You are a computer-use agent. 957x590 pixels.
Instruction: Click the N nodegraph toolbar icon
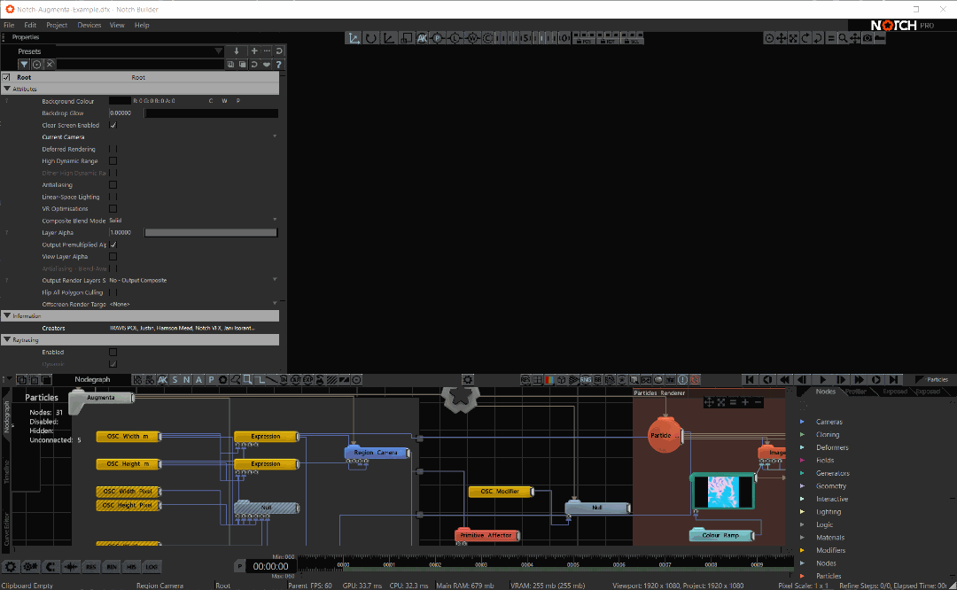(x=187, y=379)
